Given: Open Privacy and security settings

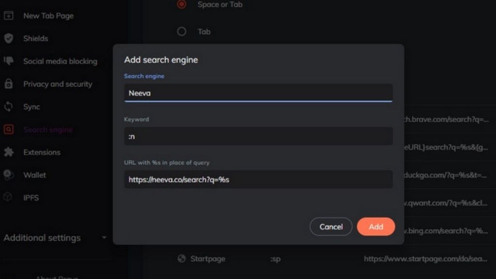Looking at the screenshot, I should (58, 84).
